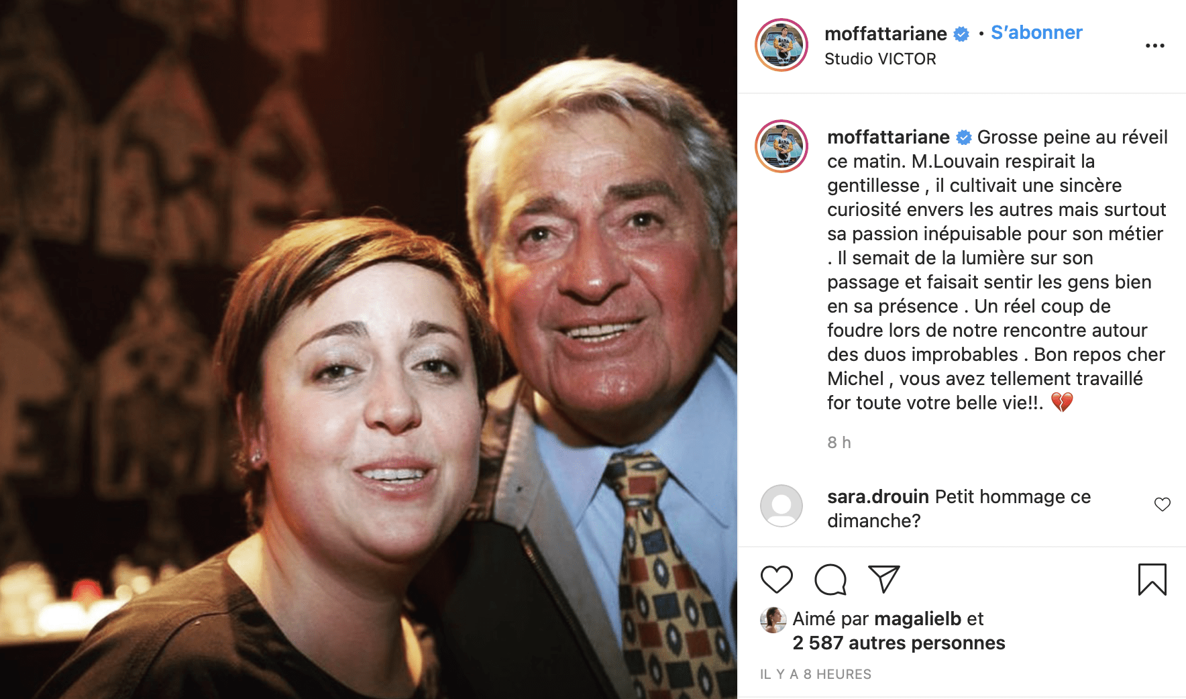Click the moffattariane avatar beside the caption
This screenshot has height=699, width=1186.
coord(781,146)
